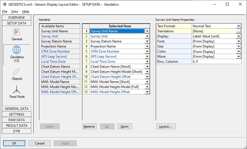Expand the Color dropdown
The height and width of the screenshot is (149, 247).
coord(239,51)
